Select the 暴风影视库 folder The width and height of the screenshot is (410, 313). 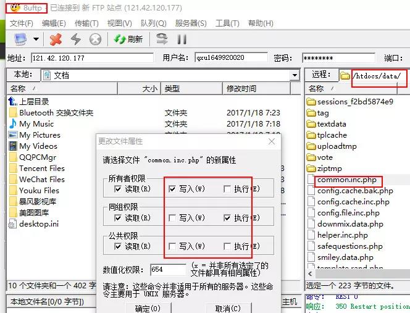click(x=33, y=202)
